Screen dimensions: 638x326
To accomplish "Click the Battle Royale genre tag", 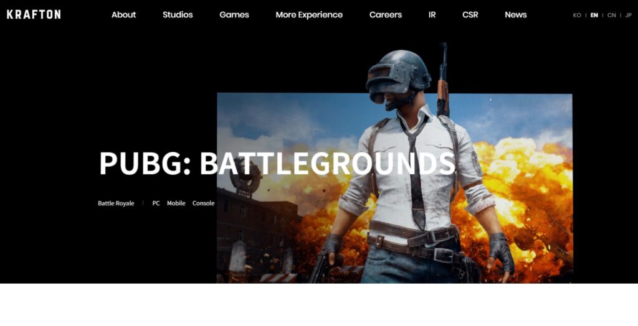I will (116, 203).
